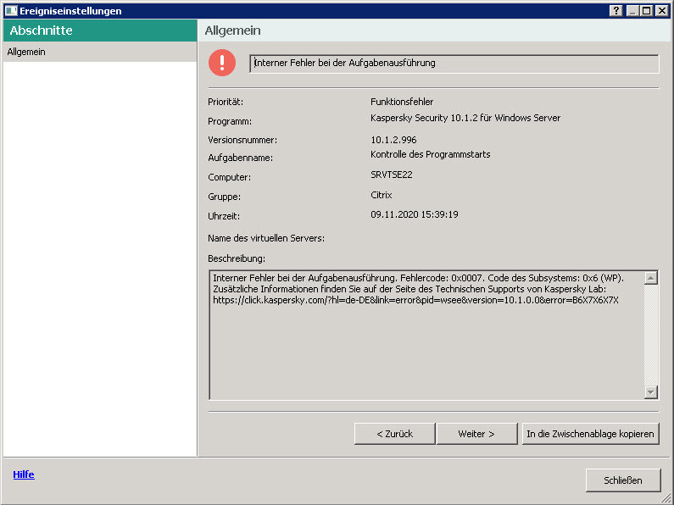Click the Kaspersky support URL in the description
The image size is (674, 505).
(x=415, y=301)
